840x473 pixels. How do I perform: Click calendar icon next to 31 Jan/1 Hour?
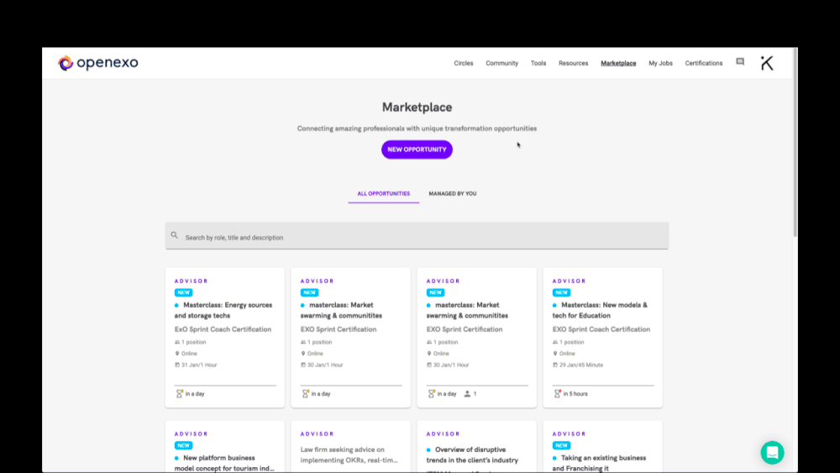pyautogui.click(x=177, y=365)
